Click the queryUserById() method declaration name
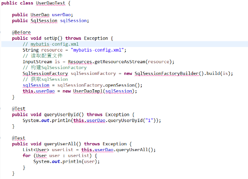 pyautogui.click(x=64, y=114)
